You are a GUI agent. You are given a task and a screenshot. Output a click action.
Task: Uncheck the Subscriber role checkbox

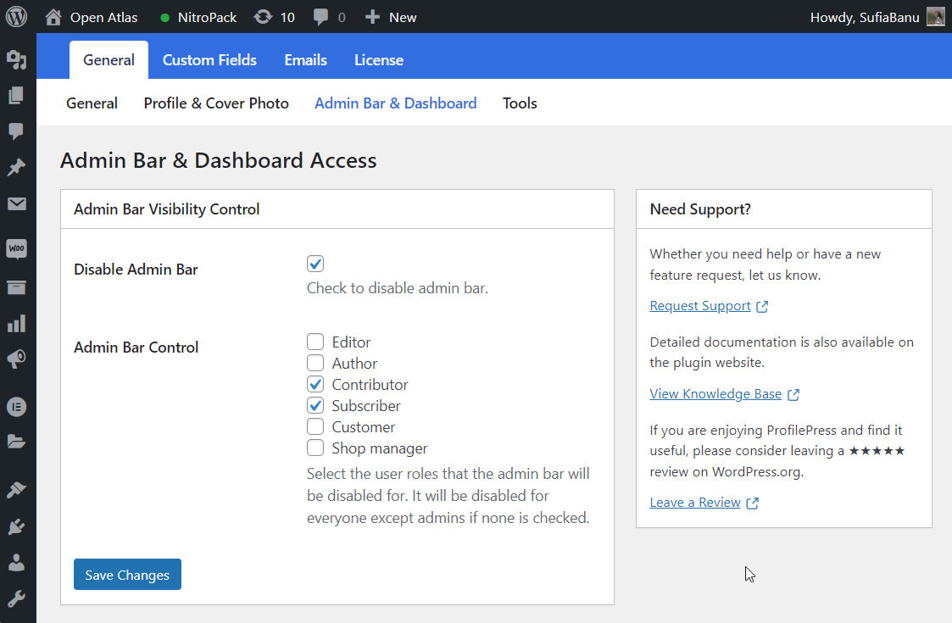click(315, 406)
